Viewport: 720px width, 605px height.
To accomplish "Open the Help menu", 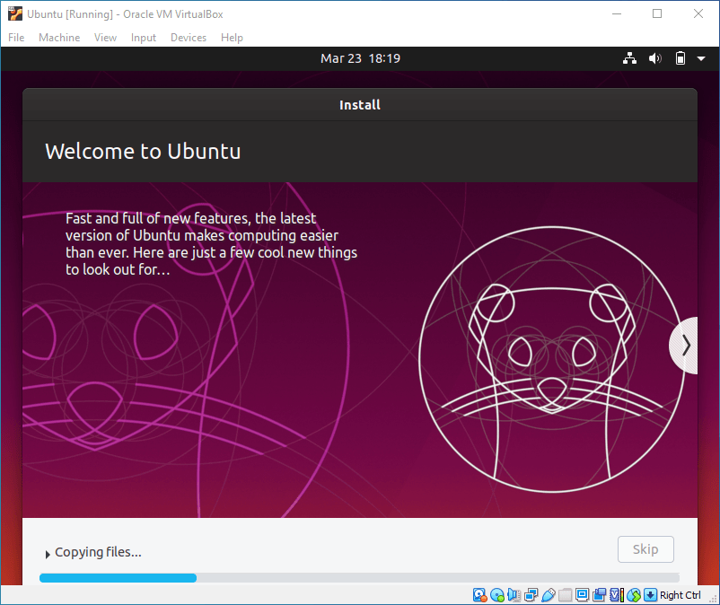I will pyautogui.click(x=232, y=38).
